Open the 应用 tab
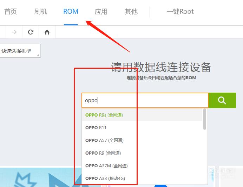243x187 pixels. click(101, 12)
